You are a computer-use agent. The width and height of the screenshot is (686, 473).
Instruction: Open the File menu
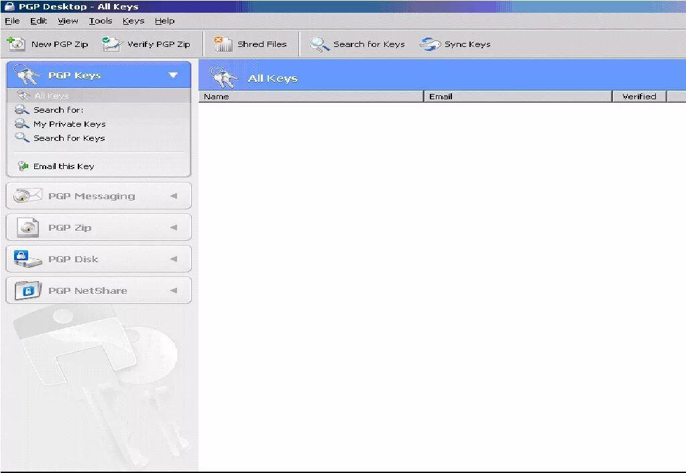[12, 21]
